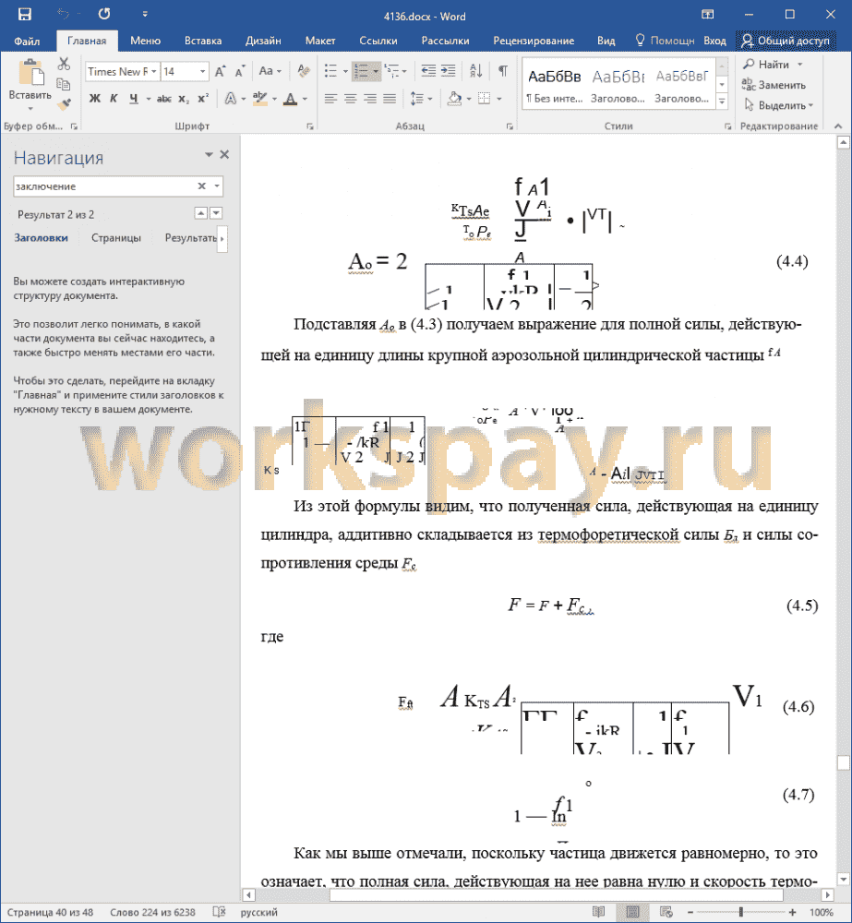
Task: Click the Clear Formatting eraser icon
Action: click(x=304, y=72)
